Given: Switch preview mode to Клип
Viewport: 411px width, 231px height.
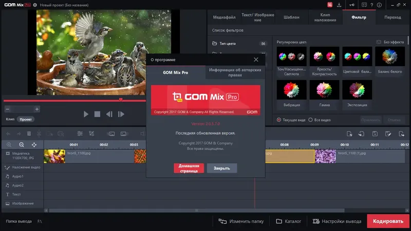Looking at the screenshot, I should click(10, 119).
